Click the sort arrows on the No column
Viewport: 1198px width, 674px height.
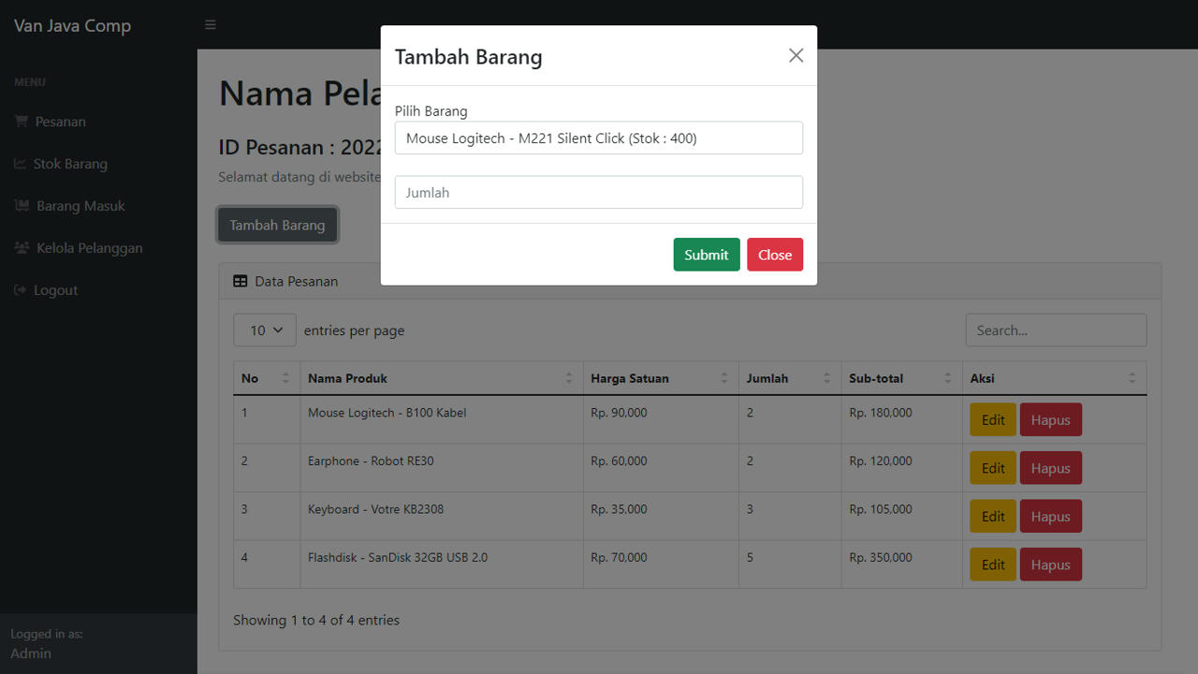pos(285,377)
